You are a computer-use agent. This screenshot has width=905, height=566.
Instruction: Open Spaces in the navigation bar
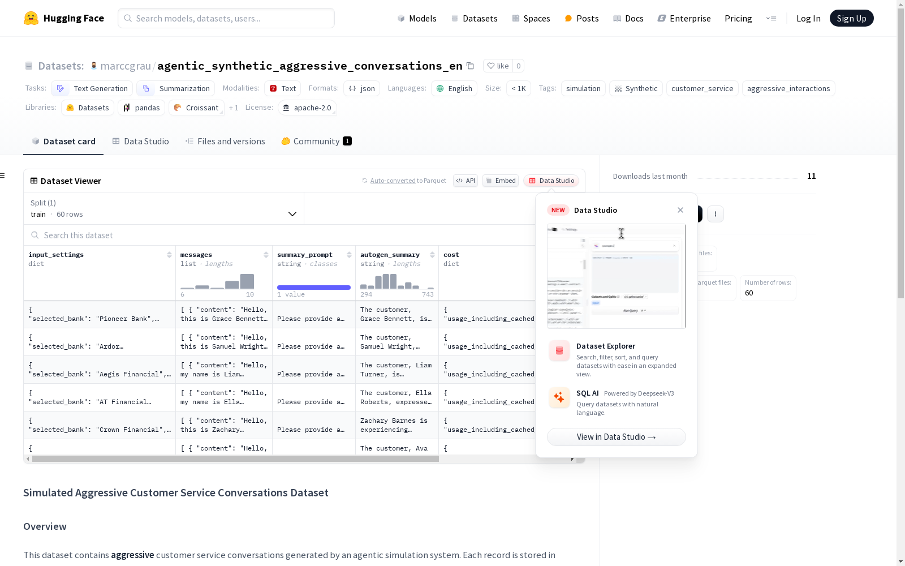[x=531, y=18]
